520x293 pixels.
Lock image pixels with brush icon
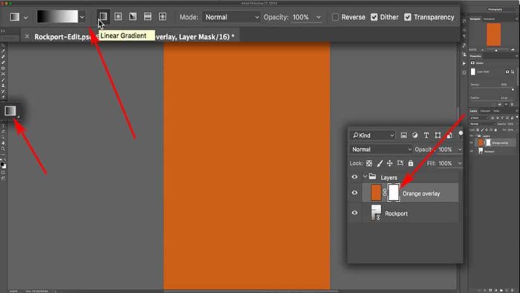coord(380,164)
